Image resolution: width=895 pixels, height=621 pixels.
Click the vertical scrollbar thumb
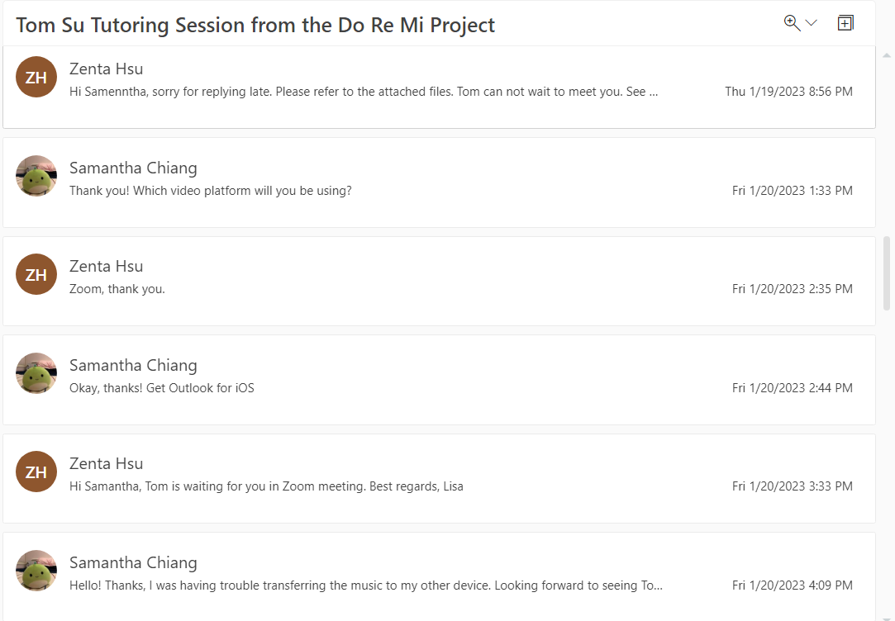(x=888, y=273)
